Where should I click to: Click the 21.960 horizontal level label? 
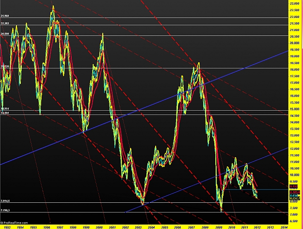[5, 16]
